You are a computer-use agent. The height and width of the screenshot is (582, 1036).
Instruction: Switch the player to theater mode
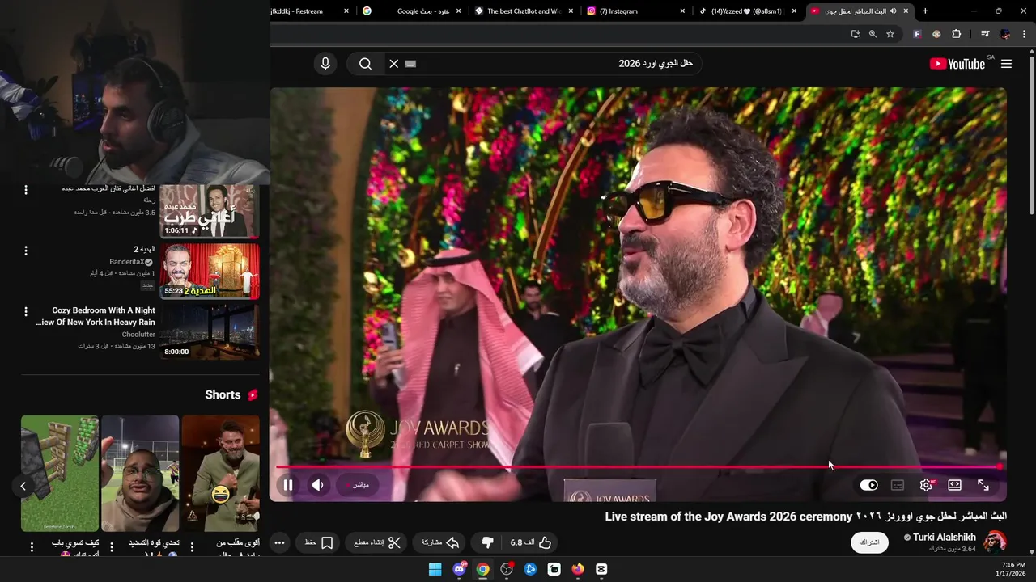point(955,485)
